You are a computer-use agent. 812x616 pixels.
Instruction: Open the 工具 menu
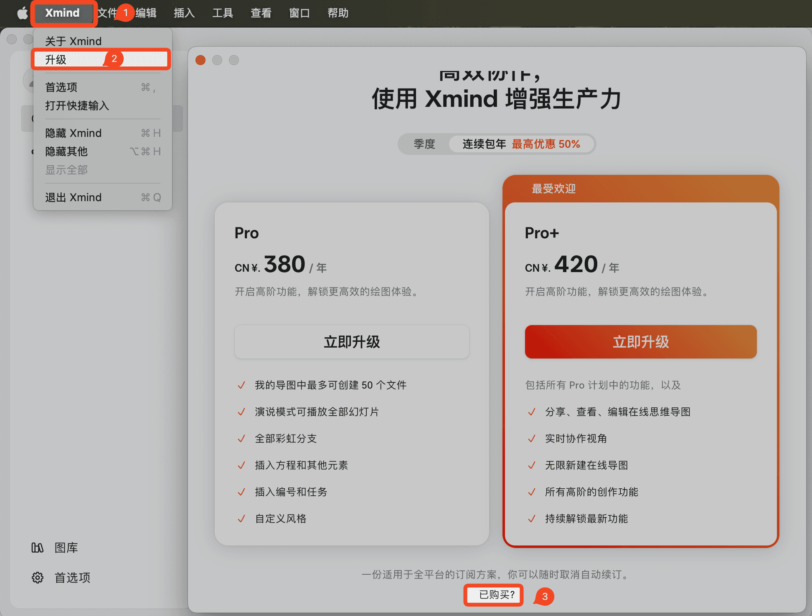tap(223, 13)
